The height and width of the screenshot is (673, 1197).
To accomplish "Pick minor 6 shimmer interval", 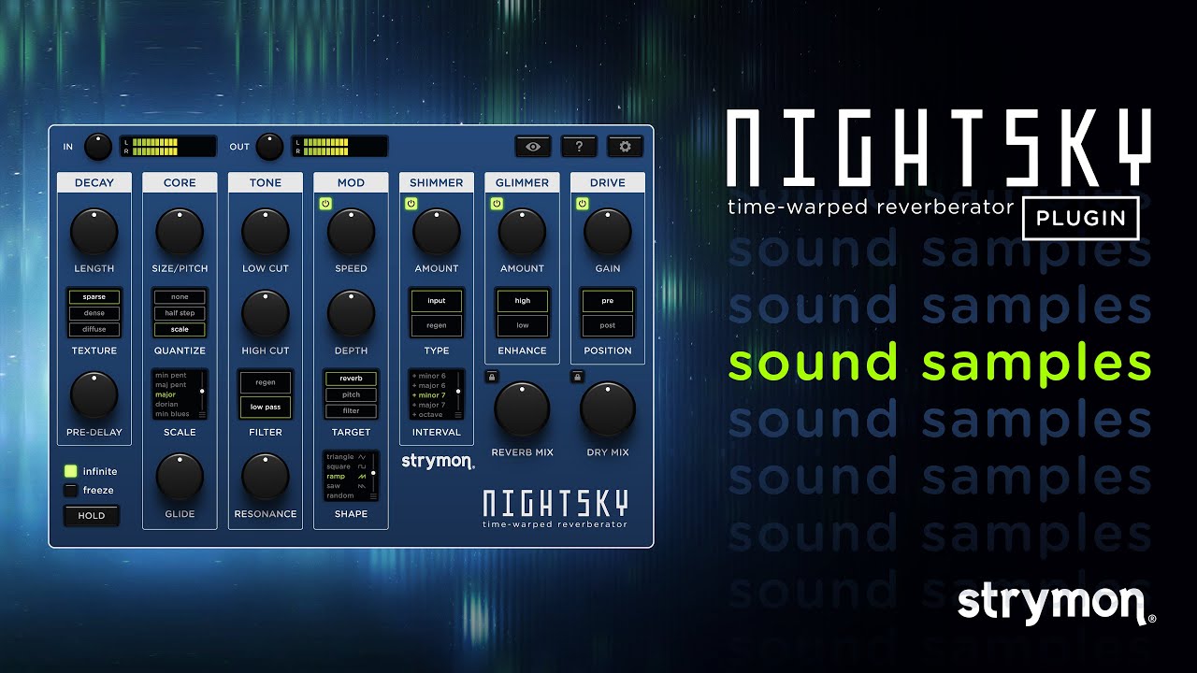I will pos(428,376).
